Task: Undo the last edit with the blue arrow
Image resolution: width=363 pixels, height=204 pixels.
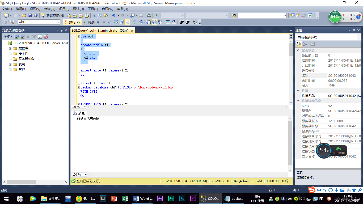Action: (x=113, y=15)
